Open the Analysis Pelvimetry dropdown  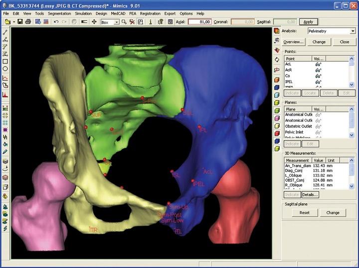tap(353, 31)
